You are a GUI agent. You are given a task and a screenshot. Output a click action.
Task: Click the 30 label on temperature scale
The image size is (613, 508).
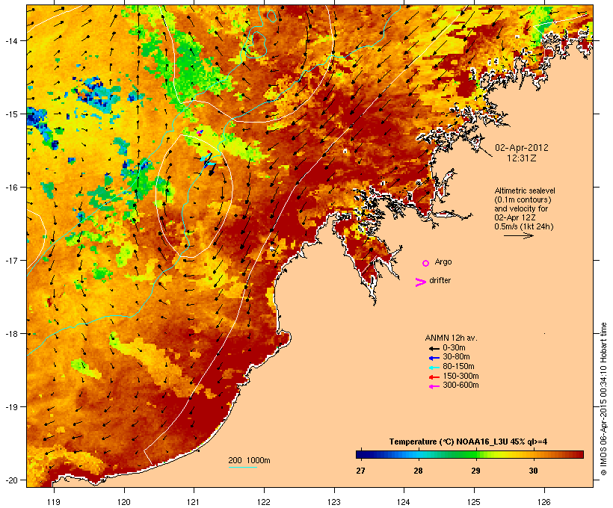click(x=533, y=471)
